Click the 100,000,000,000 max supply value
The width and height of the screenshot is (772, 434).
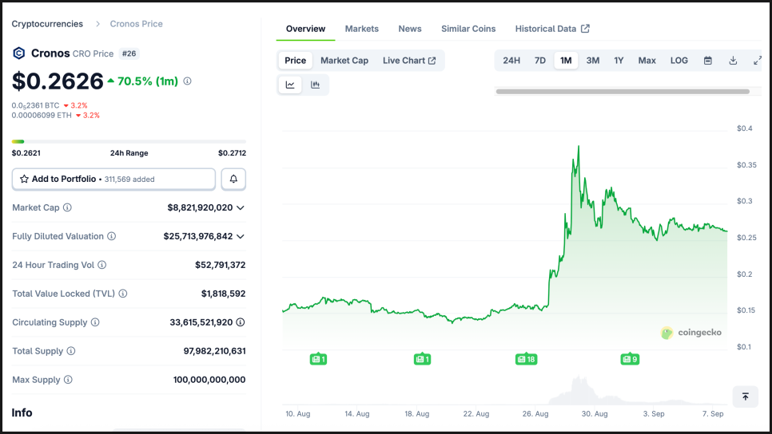(209, 380)
